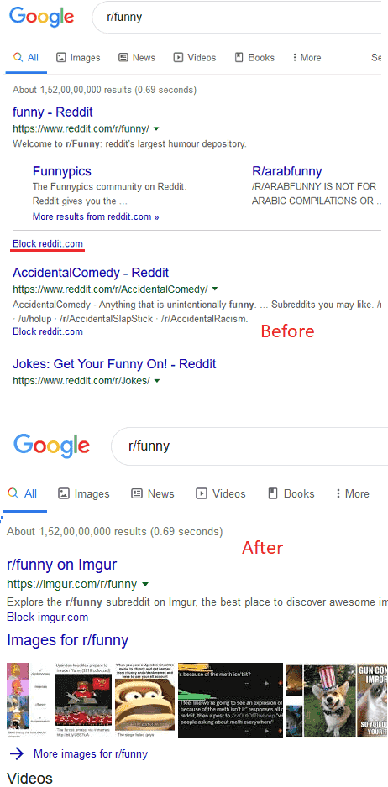
Task: Open the dropdown arrow beside AccidentalComedy URL
Action: [x=215, y=289]
